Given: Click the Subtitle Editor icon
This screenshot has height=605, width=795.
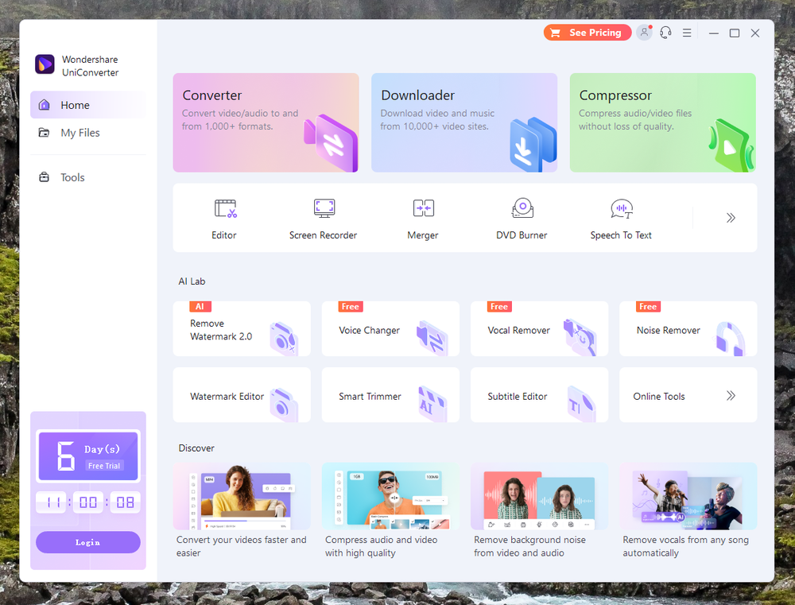Looking at the screenshot, I should (x=580, y=404).
